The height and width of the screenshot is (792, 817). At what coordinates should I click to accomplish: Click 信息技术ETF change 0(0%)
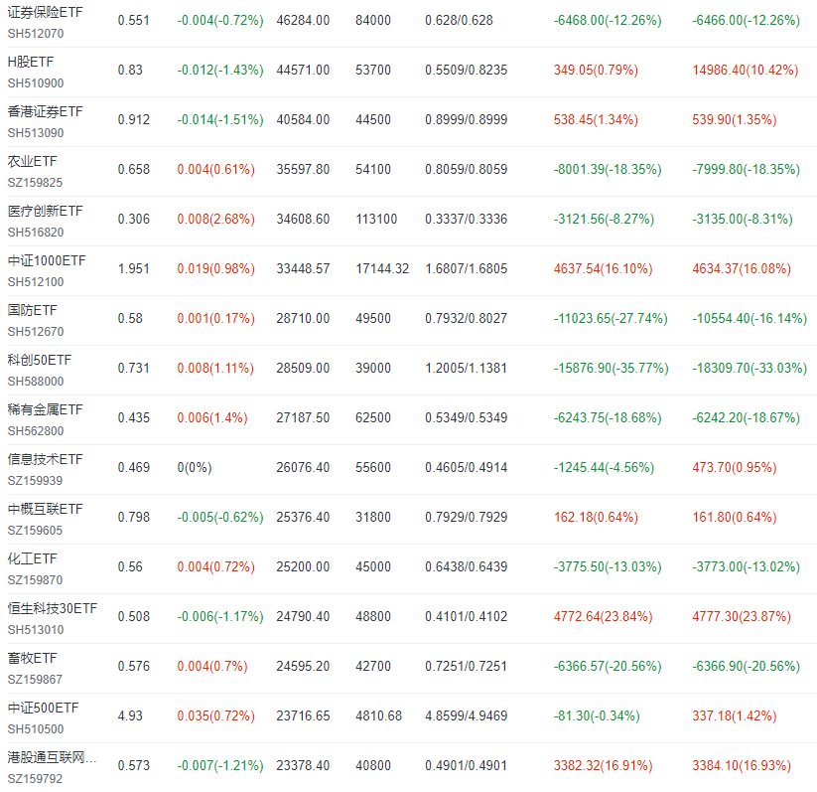click(195, 467)
